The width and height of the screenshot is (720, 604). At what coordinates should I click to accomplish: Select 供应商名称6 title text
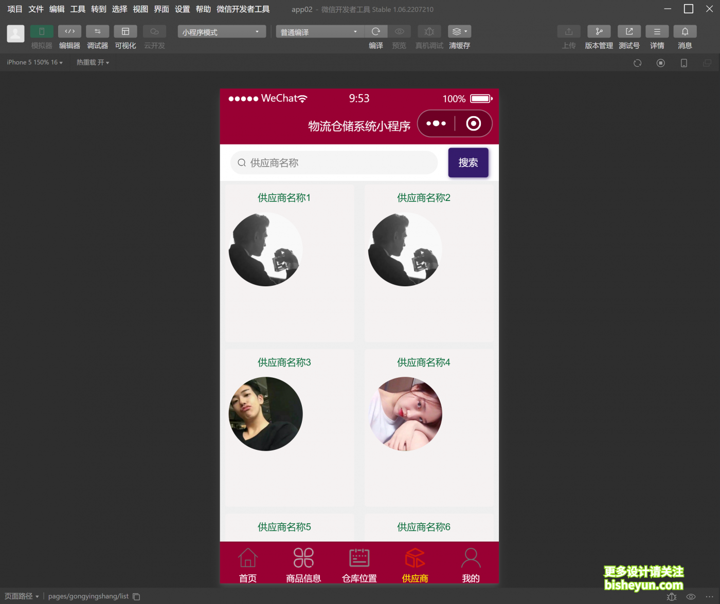pyautogui.click(x=424, y=527)
